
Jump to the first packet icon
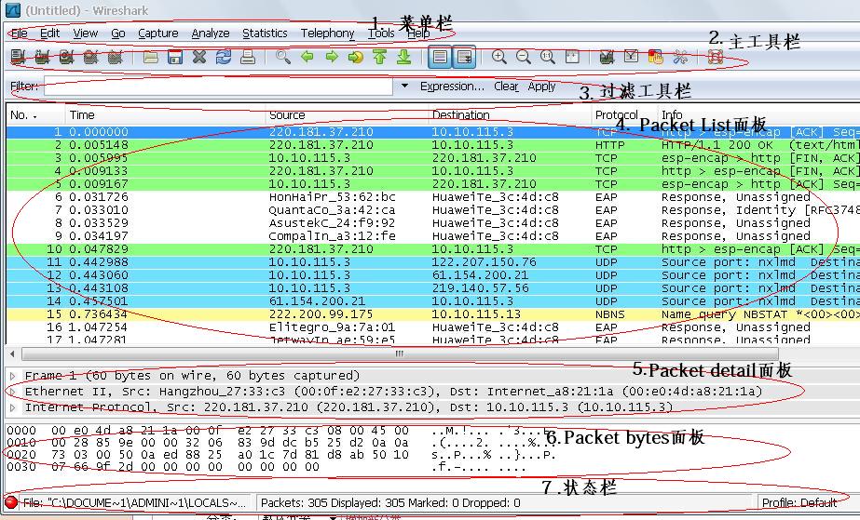(x=379, y=57)
